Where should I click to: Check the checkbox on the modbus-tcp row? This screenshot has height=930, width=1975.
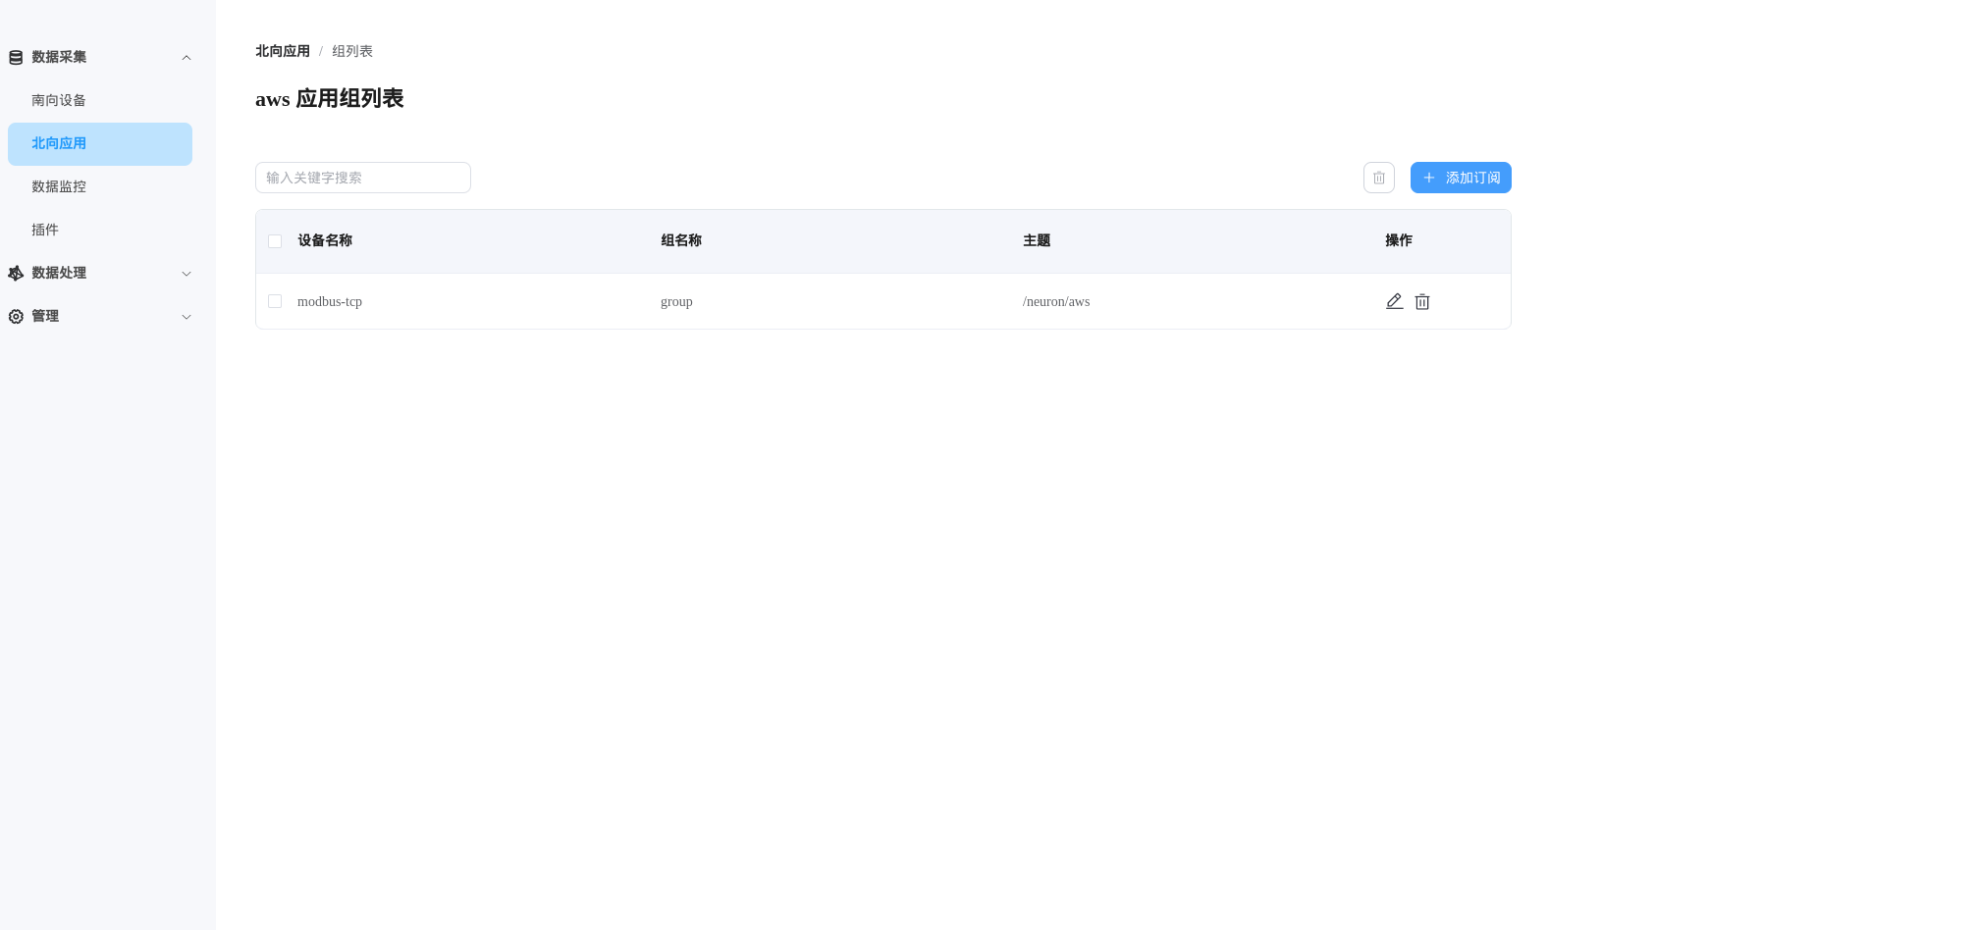click(x=275, y=301)
